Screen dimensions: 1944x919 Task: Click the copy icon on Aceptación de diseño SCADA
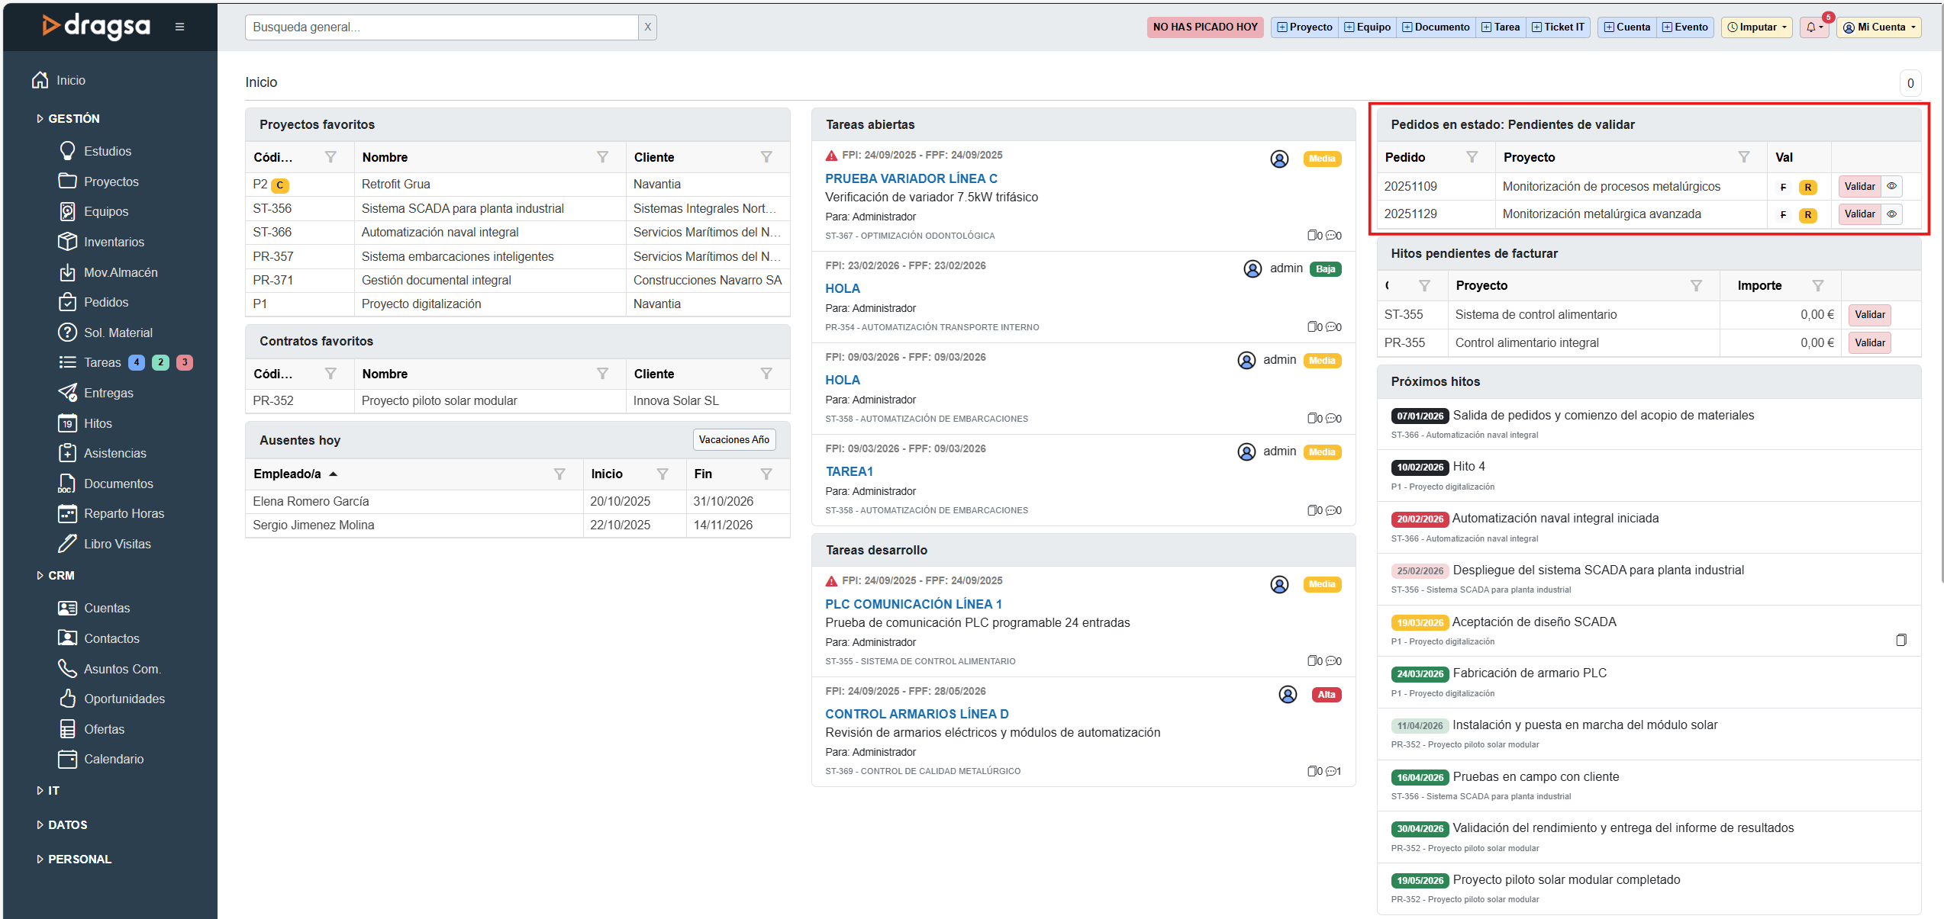tap(1901, 640)
